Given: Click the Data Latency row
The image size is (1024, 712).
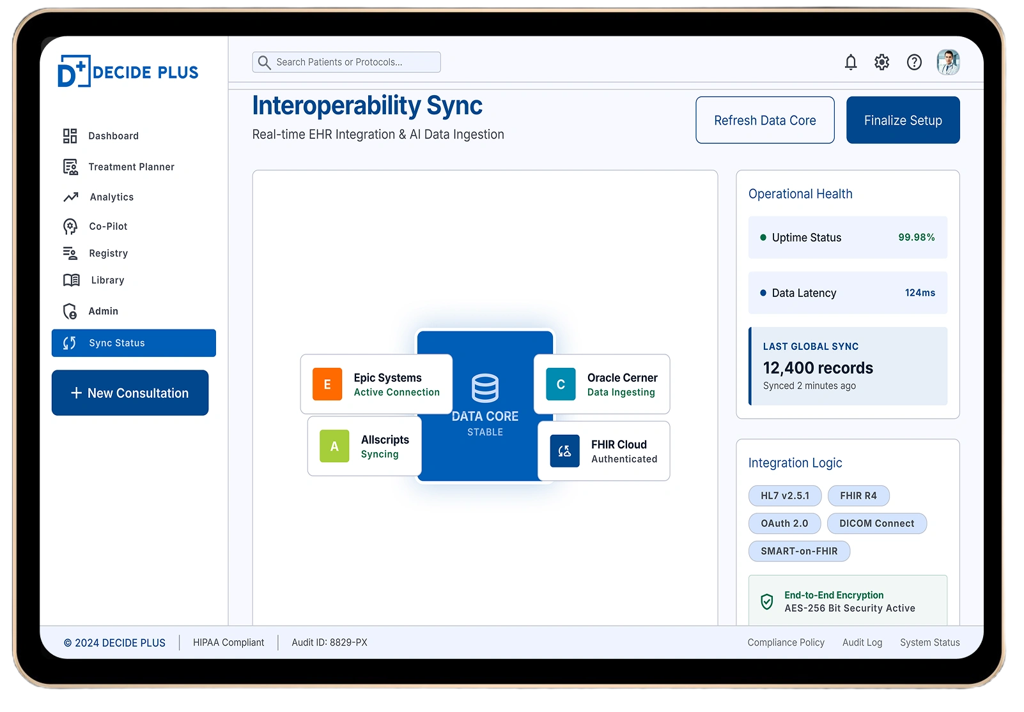Looking at the screenshot, I should click(x=848, y=293).
